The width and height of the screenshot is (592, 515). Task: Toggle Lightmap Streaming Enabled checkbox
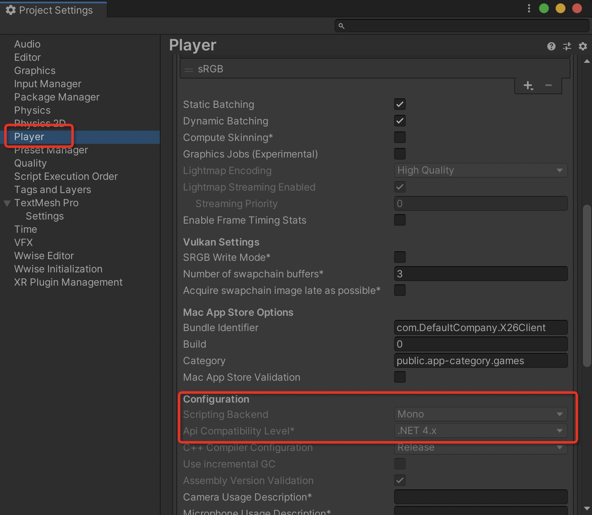tap(400, 187)
